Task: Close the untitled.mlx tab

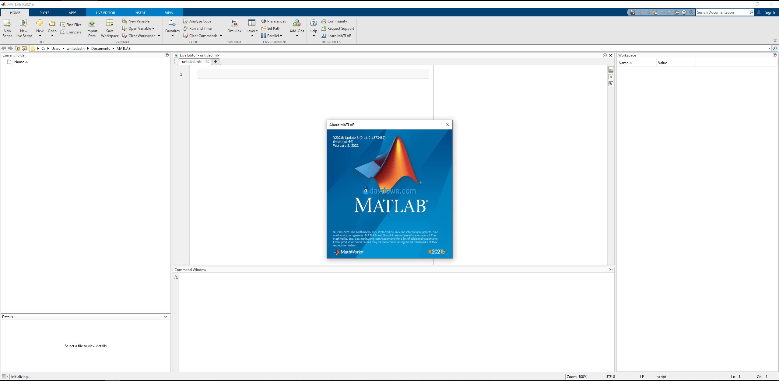Action: 207,62
